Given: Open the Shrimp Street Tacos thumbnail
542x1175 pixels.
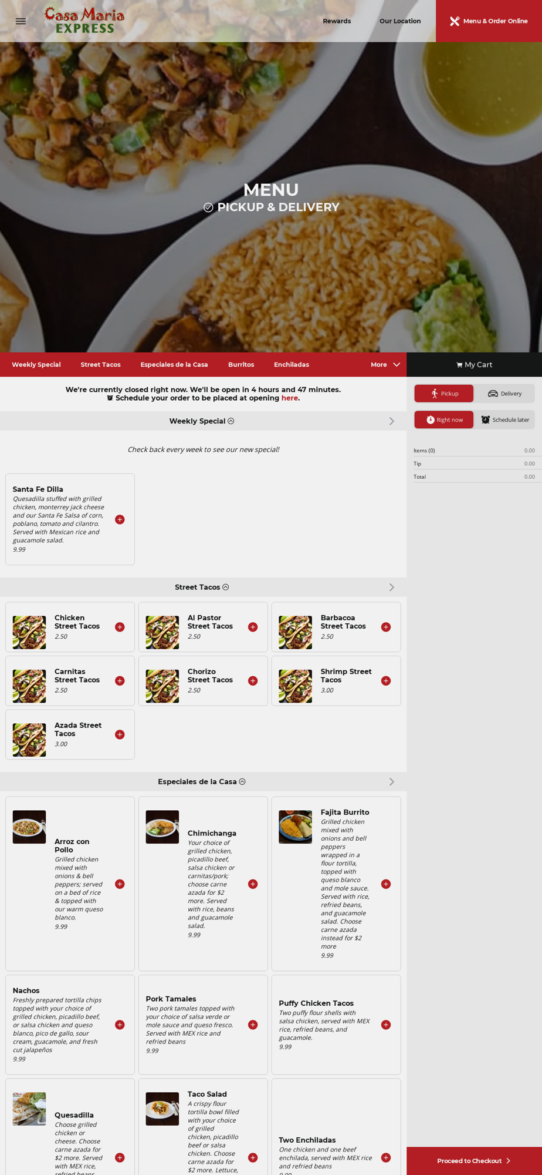Looking at the screenshot, I should click(295, 686).
